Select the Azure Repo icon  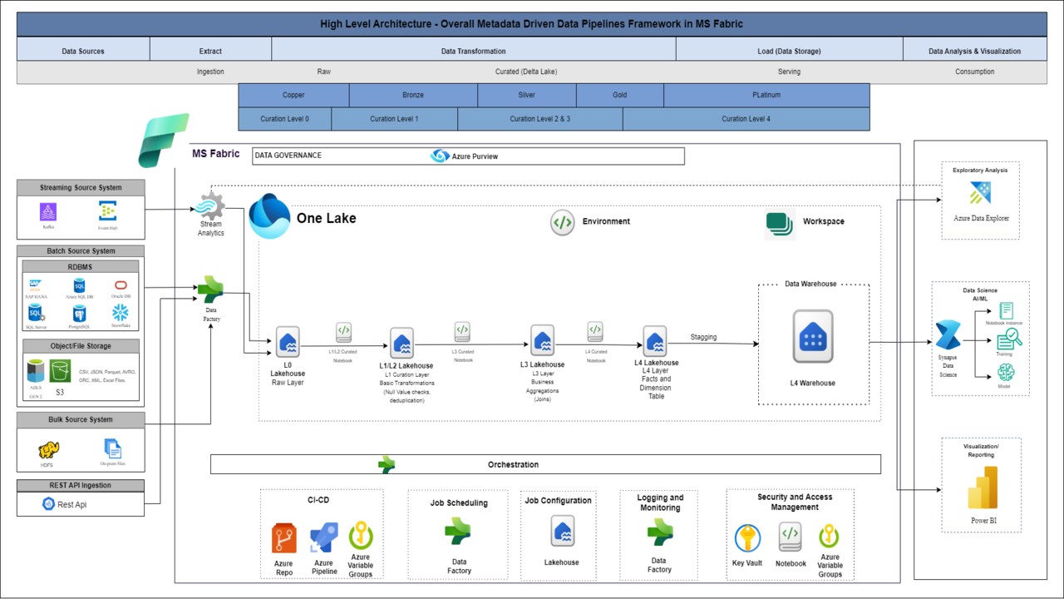click(x=284, y=539)
